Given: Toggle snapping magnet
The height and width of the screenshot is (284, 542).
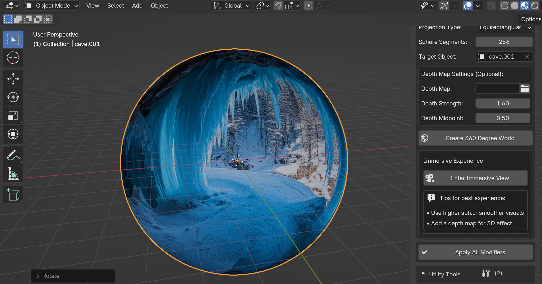Looking at the screenshot, I should pos(279,6).
